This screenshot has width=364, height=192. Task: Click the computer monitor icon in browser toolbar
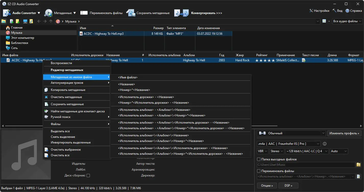25,21
